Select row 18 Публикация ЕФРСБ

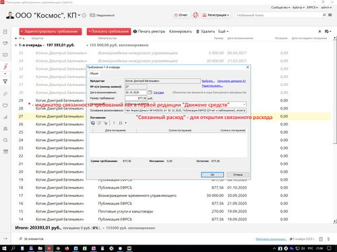(174, 187)
